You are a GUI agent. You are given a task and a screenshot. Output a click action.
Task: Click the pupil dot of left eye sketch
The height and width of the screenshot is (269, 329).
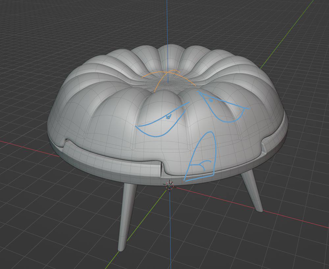(169, 116)
